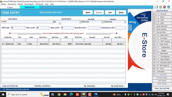Click the Item Name input field
The height and width of the screenshot is (97, 172).
[27, 22]
